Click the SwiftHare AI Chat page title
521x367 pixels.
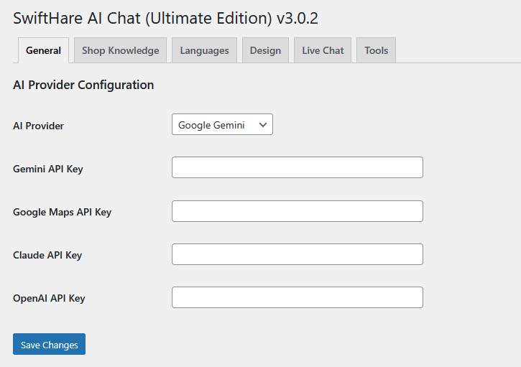165,18
